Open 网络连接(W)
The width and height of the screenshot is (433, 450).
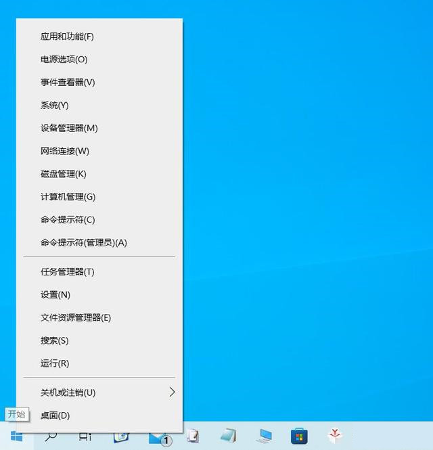pyautogui.click(x=65, y=152)
